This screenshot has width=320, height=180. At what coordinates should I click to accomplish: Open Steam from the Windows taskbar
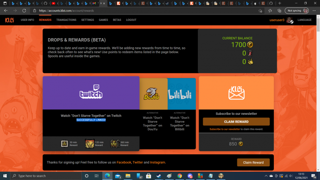coord(158,176)
